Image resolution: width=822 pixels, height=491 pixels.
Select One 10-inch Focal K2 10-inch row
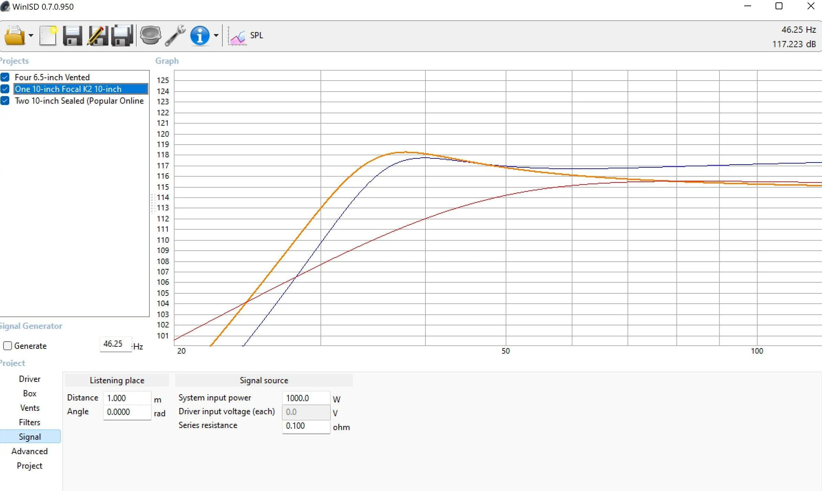(x=81, y=89)
